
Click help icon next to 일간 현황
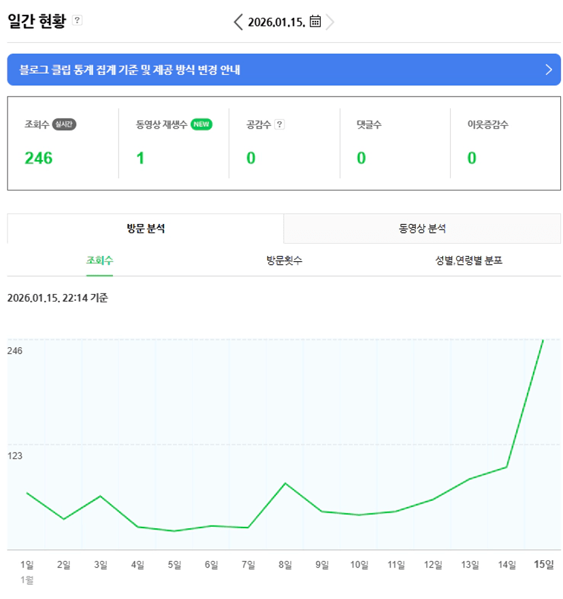(x=77, y=20)
